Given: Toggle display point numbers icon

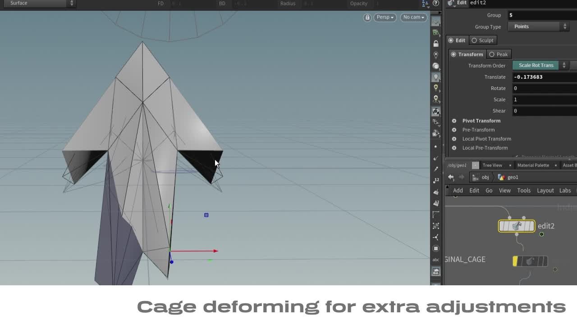Looking at the screenshot, I should [436, 180].
